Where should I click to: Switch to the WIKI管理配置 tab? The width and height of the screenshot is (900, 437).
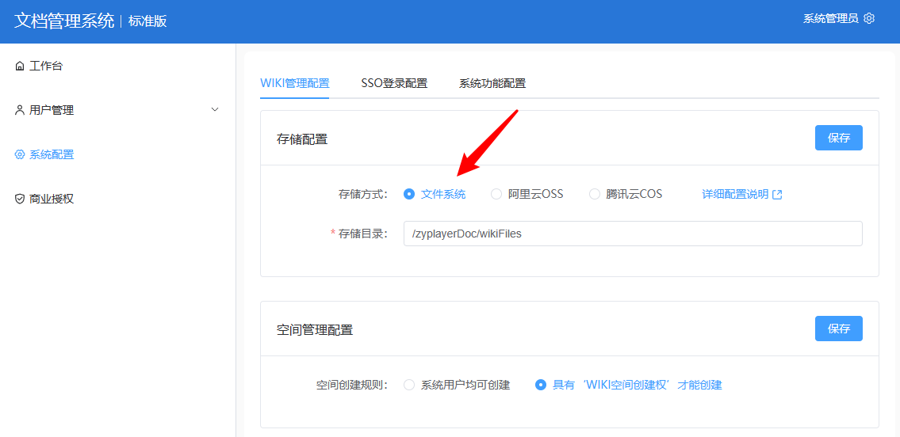click(295, 83)
